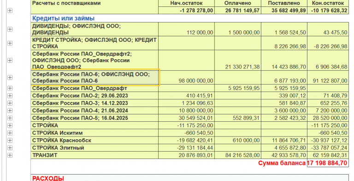Select the cell 21 330 271,38
Screen dimensions: 354x181
point(237,60)
